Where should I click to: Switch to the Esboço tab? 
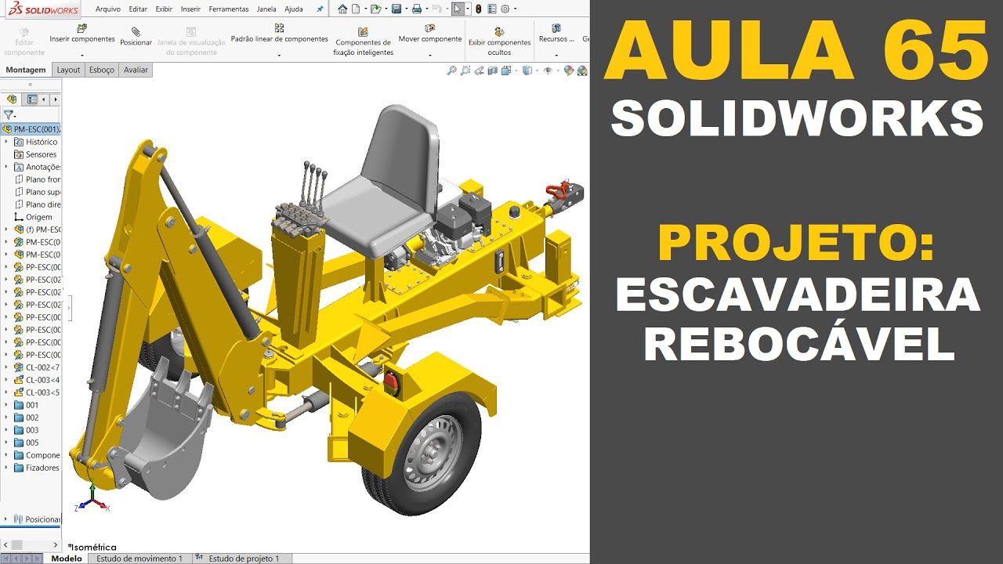pyautogui.click(x=102, y=70)
